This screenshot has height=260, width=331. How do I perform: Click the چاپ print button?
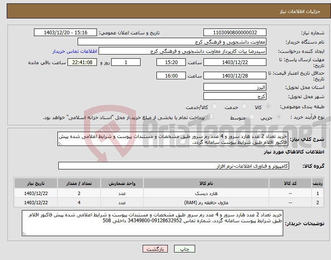(185, 249)
